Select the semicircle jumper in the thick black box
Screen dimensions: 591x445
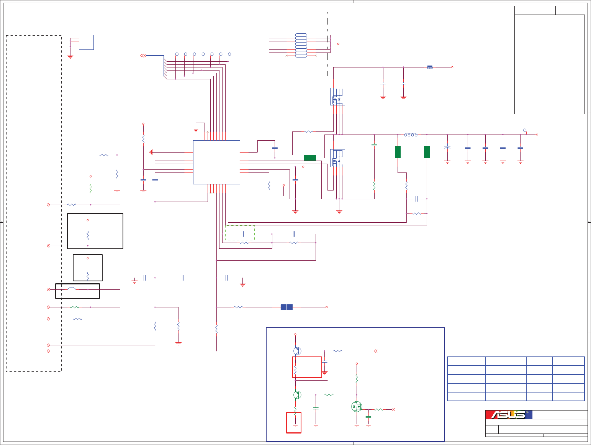[x=72, y=288]
